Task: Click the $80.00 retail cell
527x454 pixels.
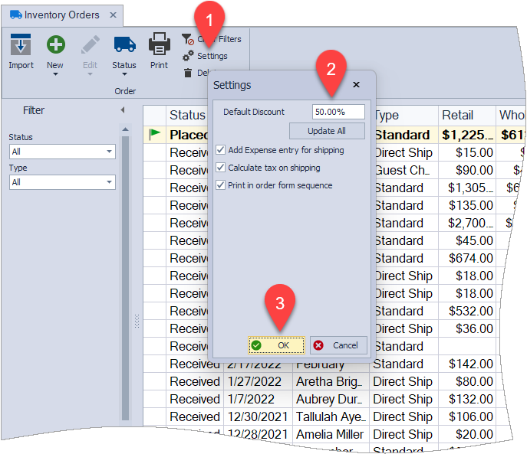Action: [x=466, y=381]
